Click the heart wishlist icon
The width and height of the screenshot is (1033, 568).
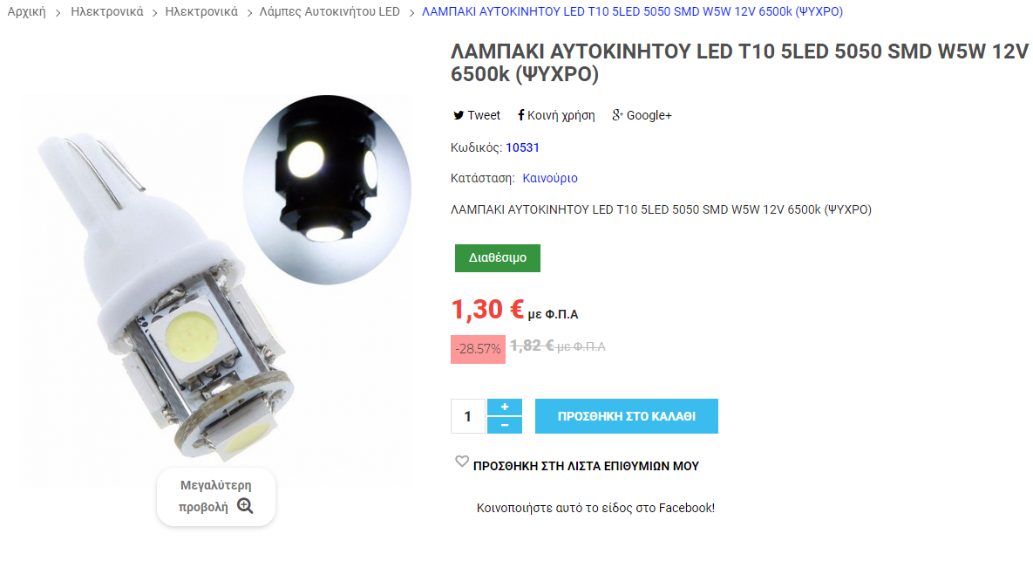(462, 462)
